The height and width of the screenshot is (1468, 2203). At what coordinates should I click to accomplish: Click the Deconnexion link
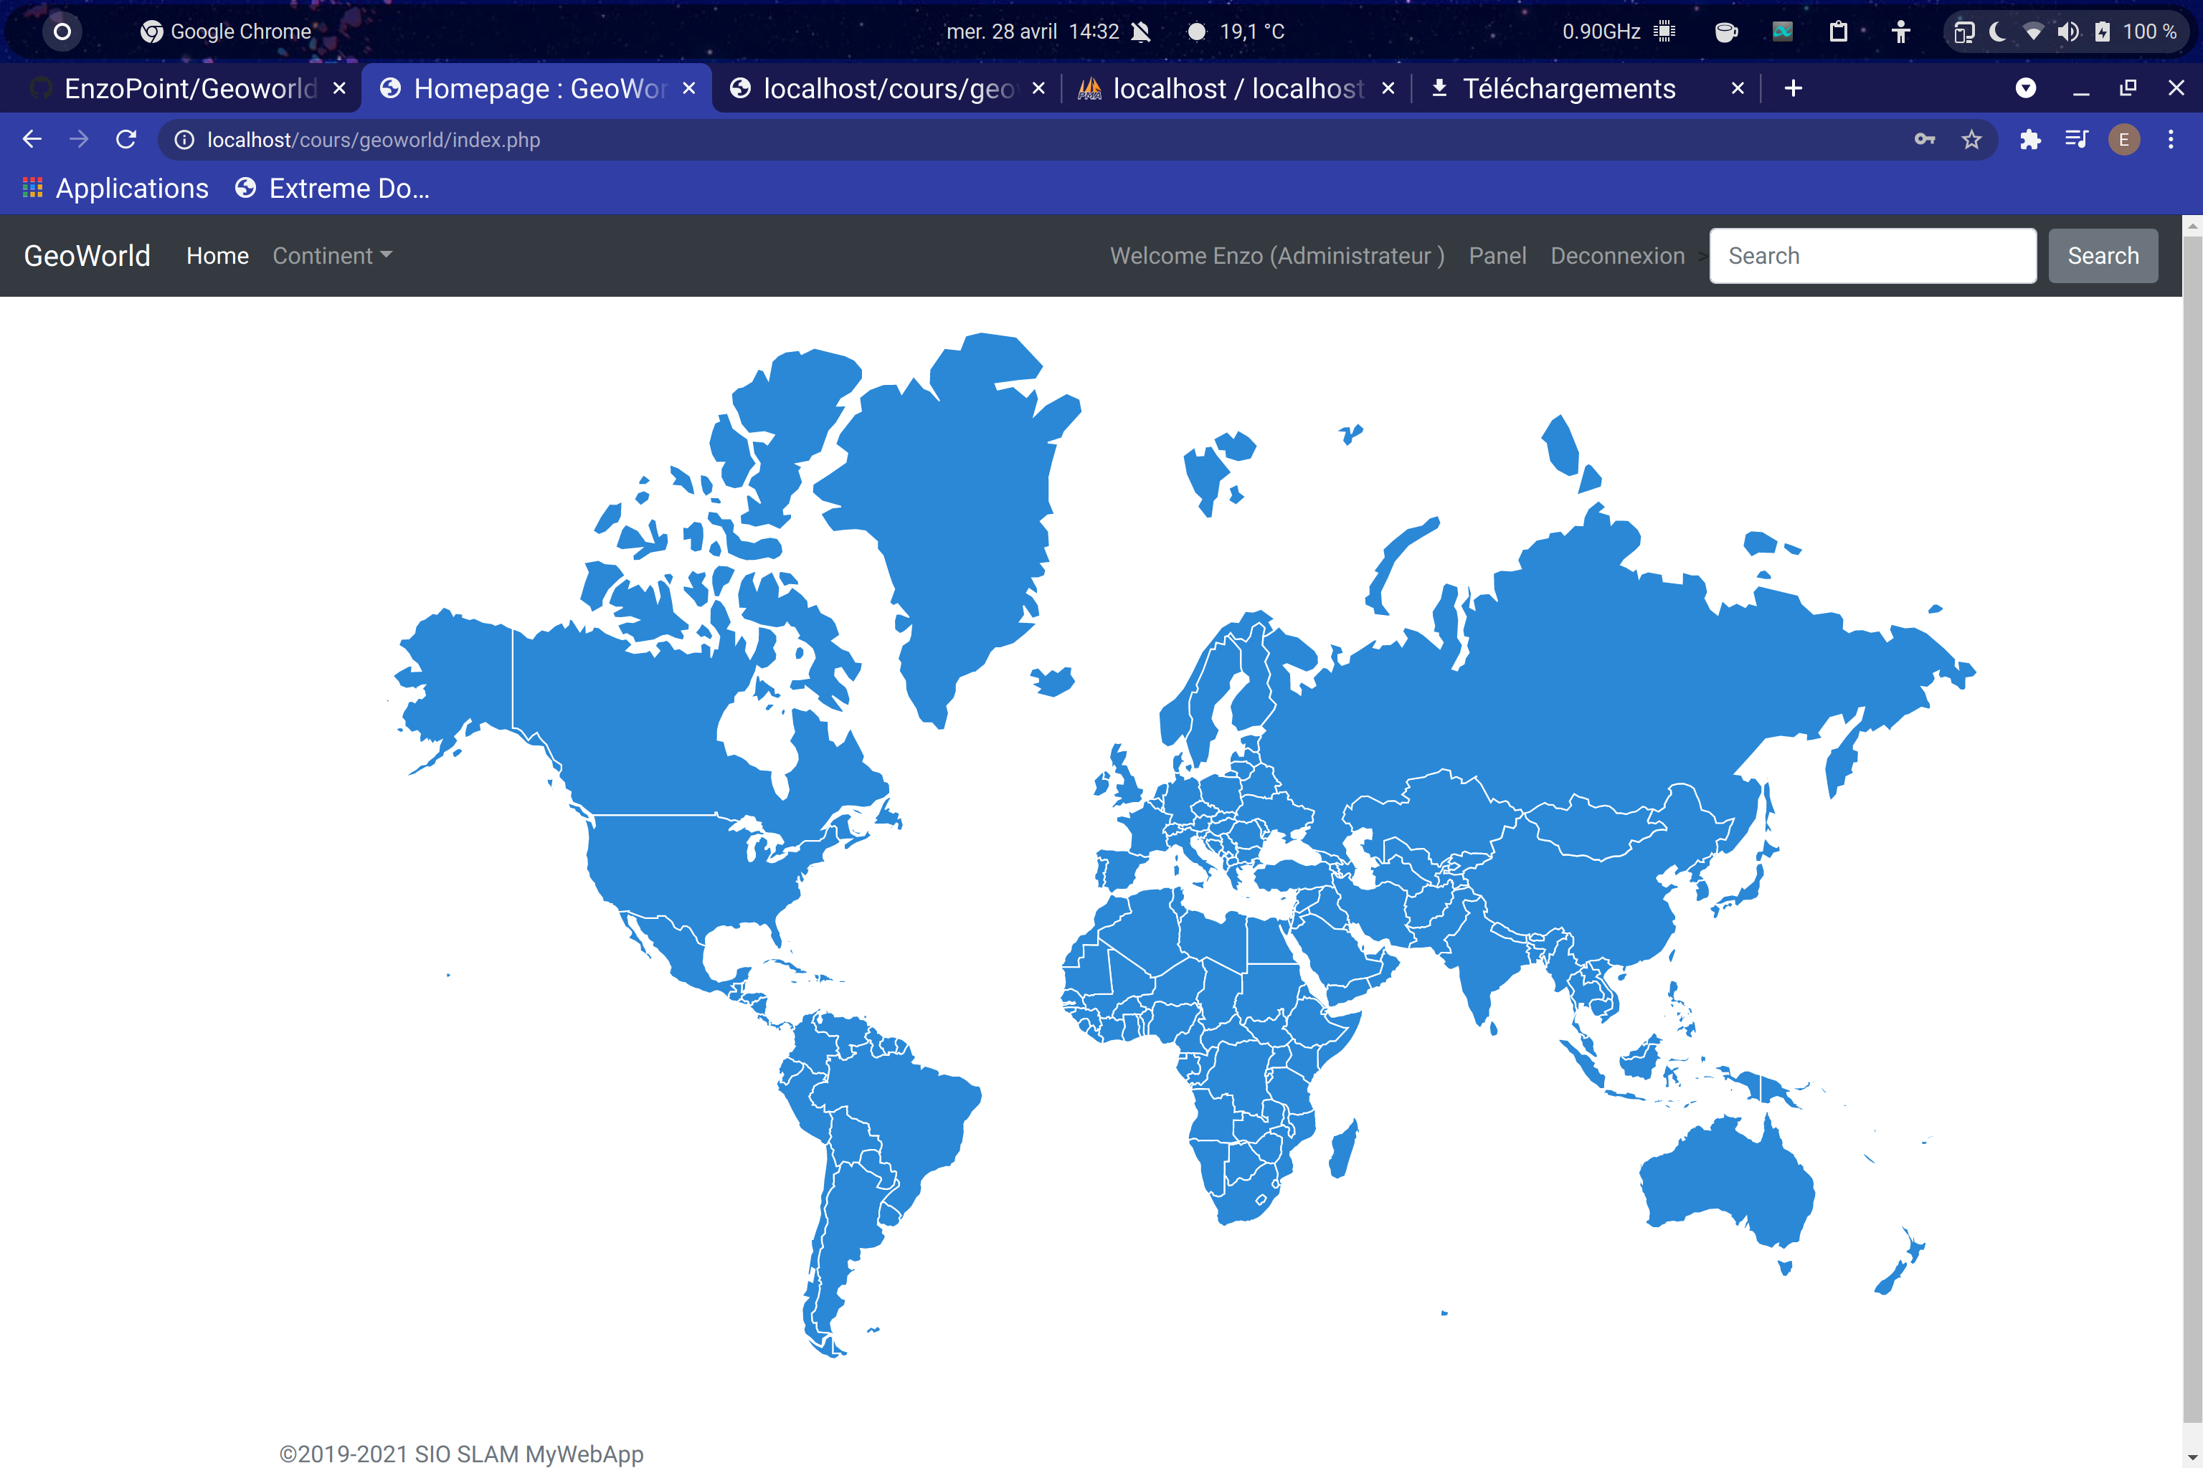click(x=1618, y=256)
